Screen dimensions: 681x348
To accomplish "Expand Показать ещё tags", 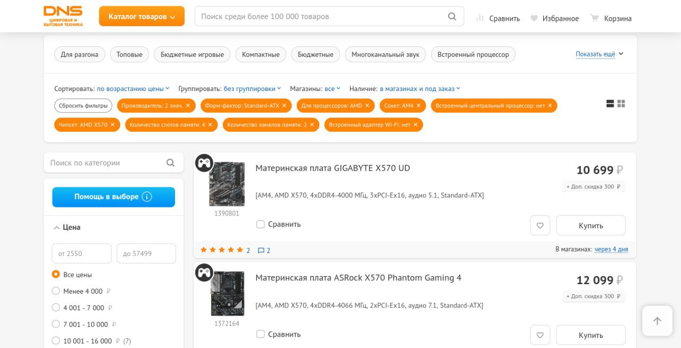I will coord(599,54).
